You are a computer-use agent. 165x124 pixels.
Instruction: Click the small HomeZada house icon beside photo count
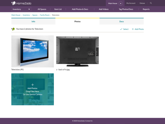[x=13, y=29]
